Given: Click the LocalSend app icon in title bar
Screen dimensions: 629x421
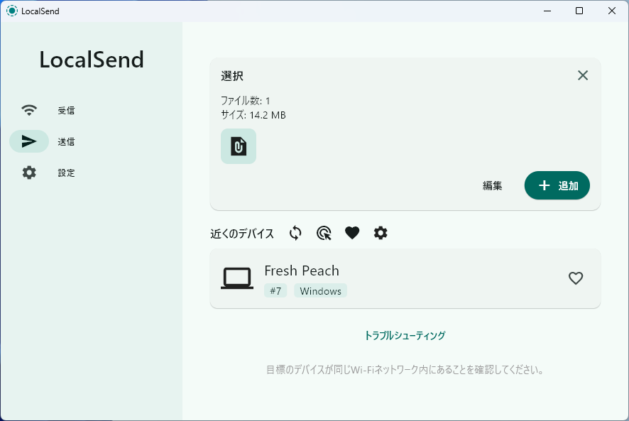Looking at the screenshot, I should 12,11.
